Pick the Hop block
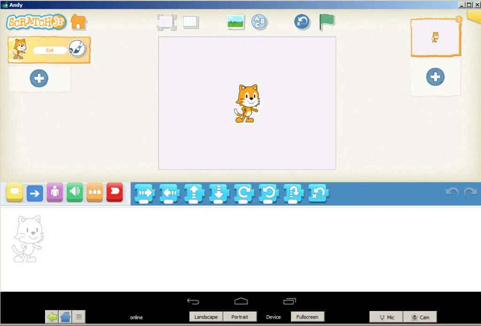Screen dimensions: 481x326 pyautogui.click(x=294, y=194)
